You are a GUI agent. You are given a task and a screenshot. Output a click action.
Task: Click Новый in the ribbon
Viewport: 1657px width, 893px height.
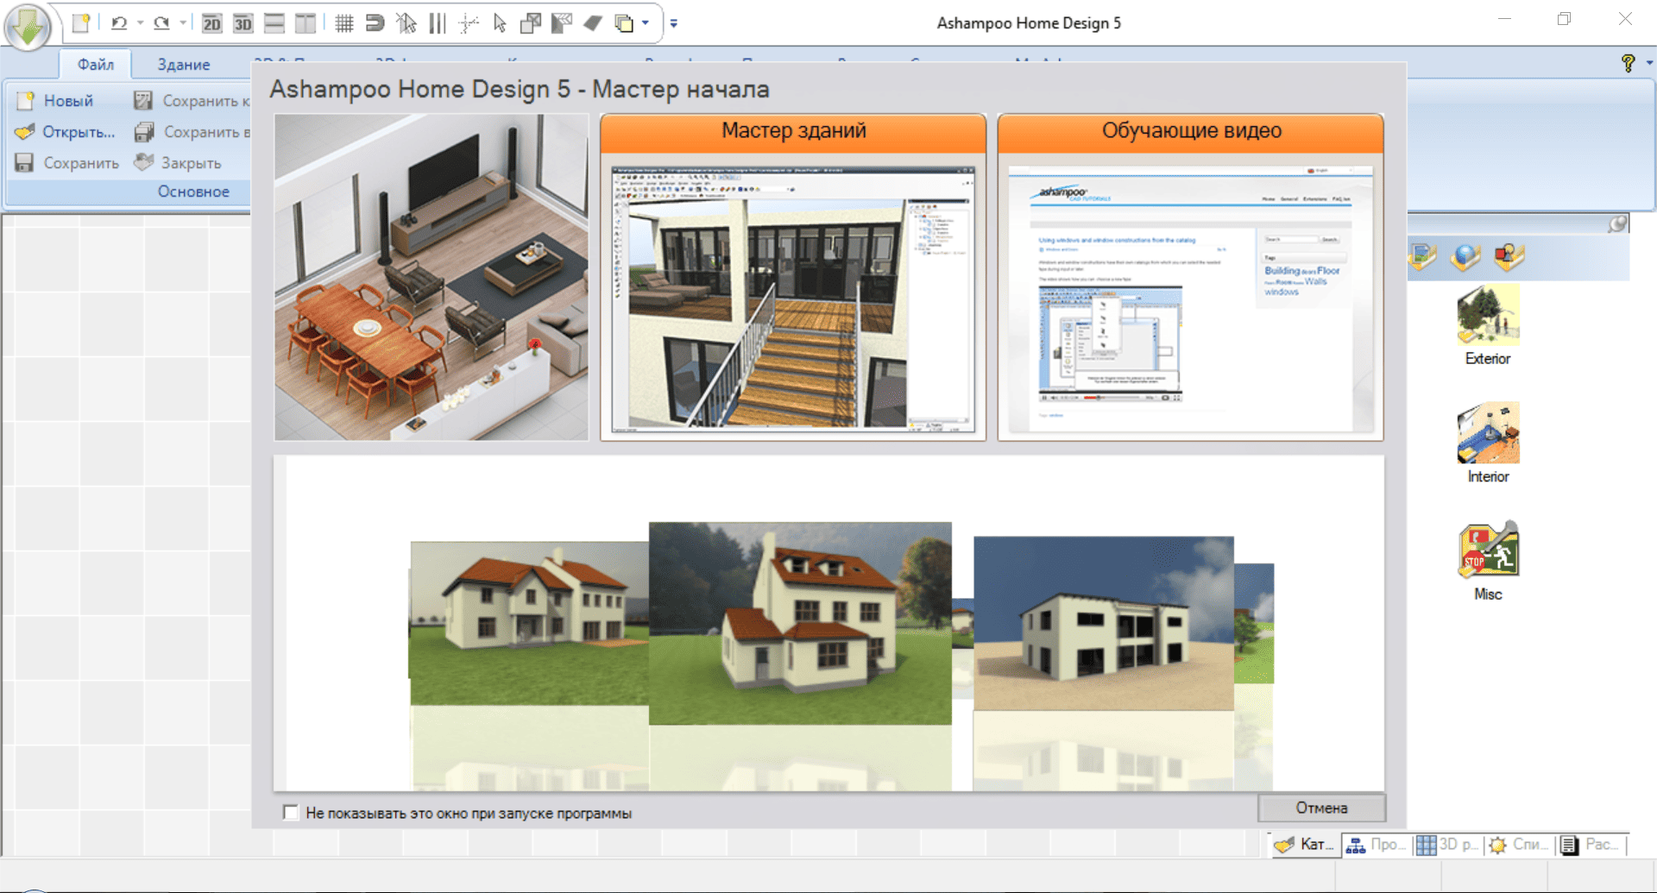tap(55, 101)
